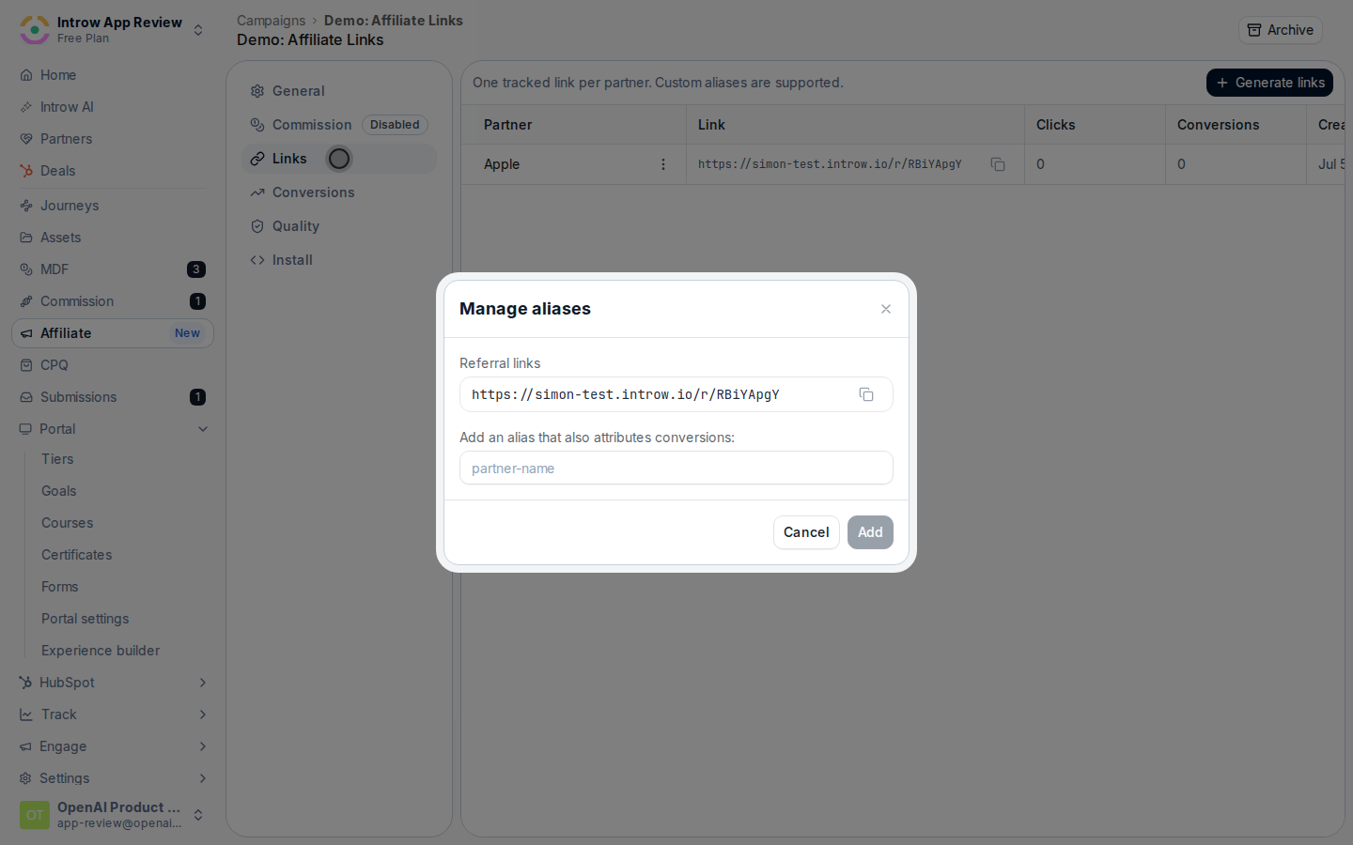Click the Generate links button
The height and width of the screenshot is (845, 1353).
coord(1269,83)
